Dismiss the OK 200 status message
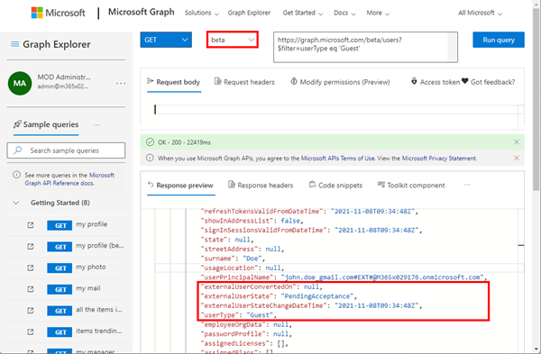This screenshot has width=541, height=354. pyautogui.click(x=517, y=142)
